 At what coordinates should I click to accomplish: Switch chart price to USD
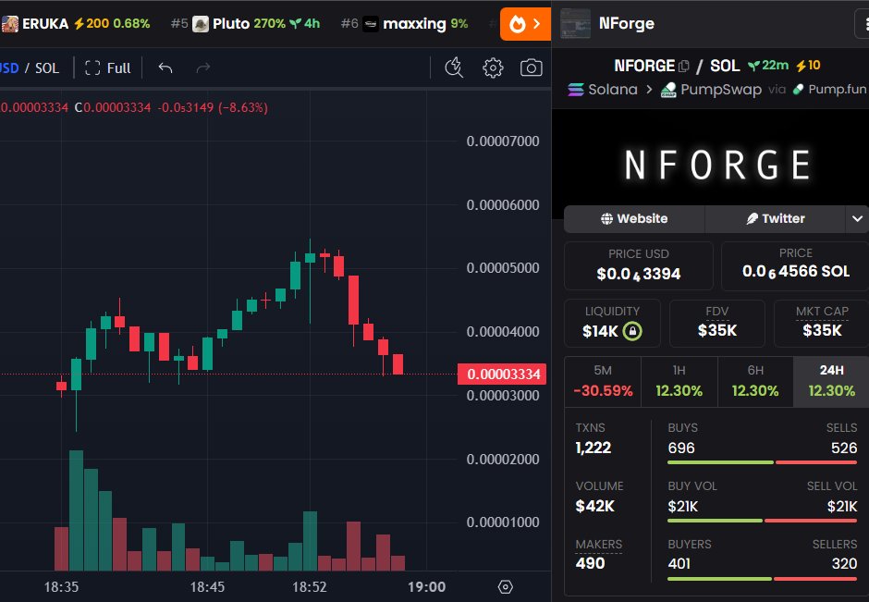coord(9,68)
